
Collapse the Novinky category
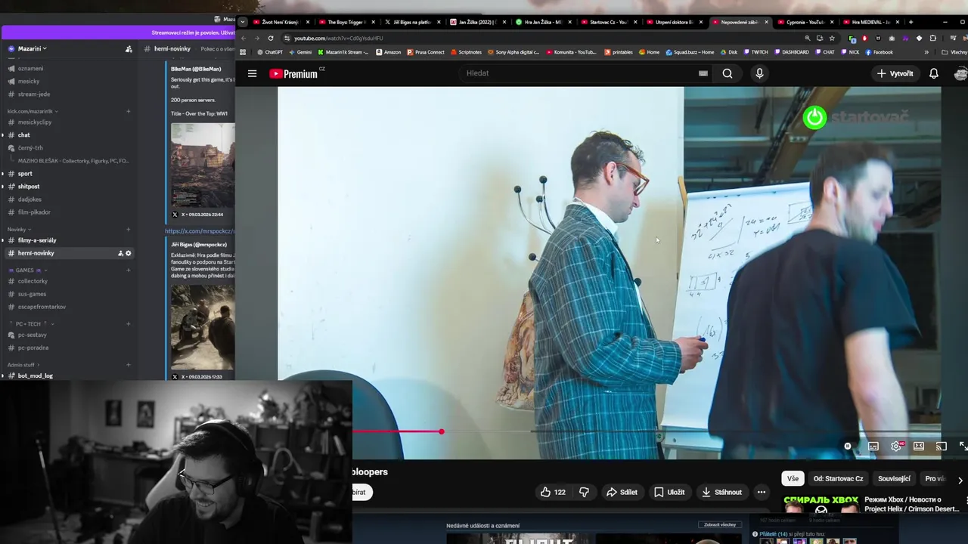click(x=19, y=229)
